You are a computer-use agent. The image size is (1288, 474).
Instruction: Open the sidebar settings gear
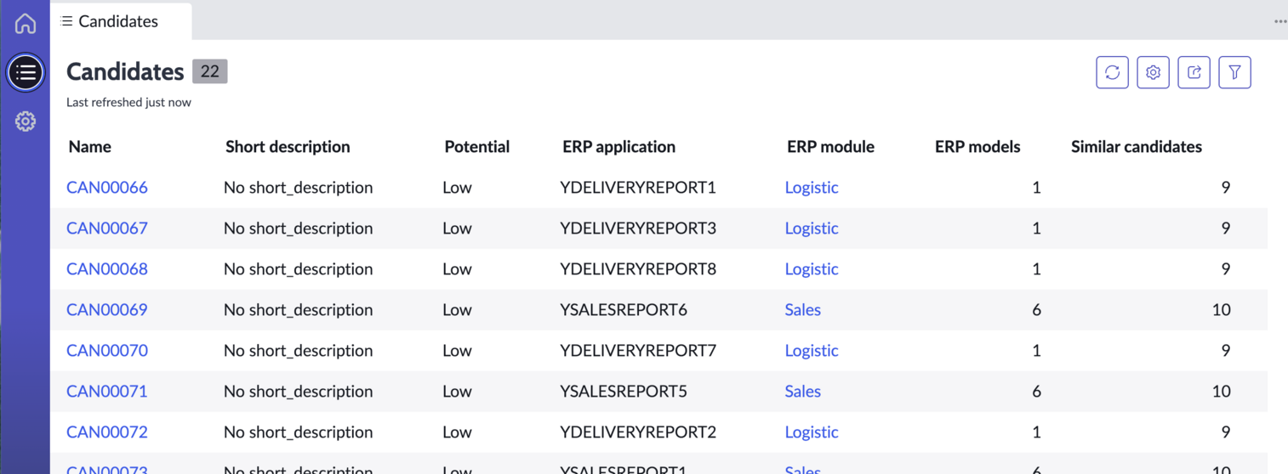pyautogui.click(x=26, y=121)
